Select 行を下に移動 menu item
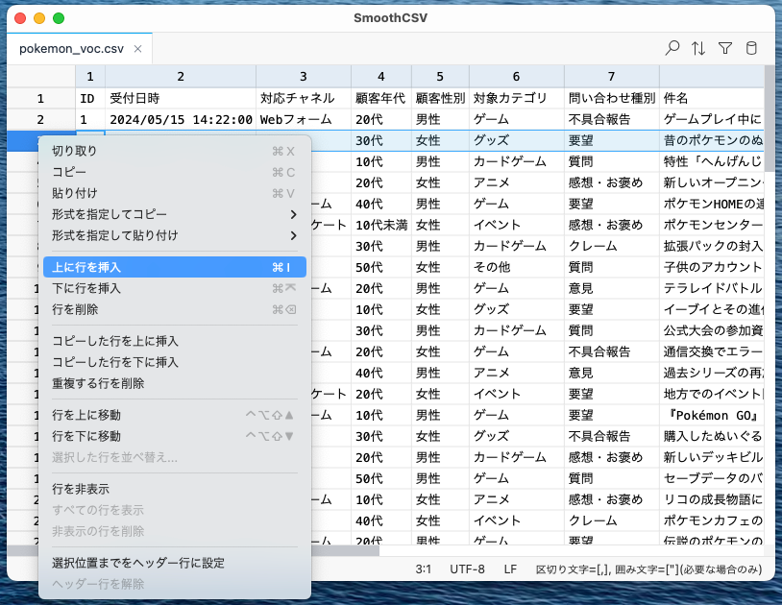This screenshot has height=605, width=782. click(x=173, y=436)
